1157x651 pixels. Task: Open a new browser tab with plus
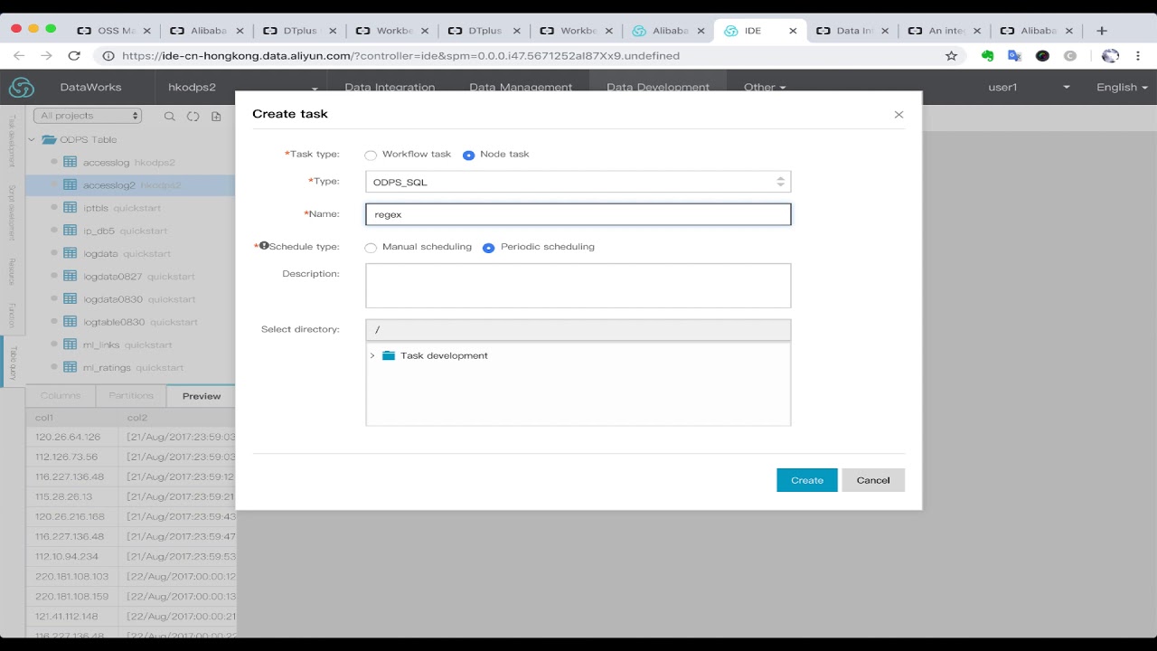1101,31
